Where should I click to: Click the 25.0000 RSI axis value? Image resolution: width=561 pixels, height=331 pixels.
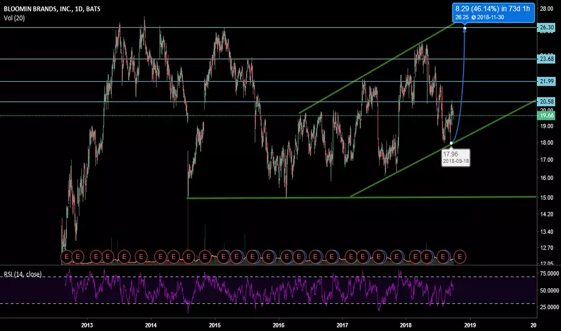(549, 307)
